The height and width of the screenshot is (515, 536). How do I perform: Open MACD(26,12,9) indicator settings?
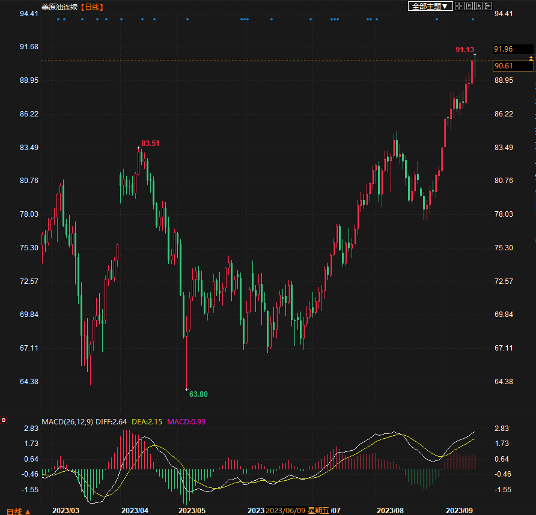click(x=67, y=422)
